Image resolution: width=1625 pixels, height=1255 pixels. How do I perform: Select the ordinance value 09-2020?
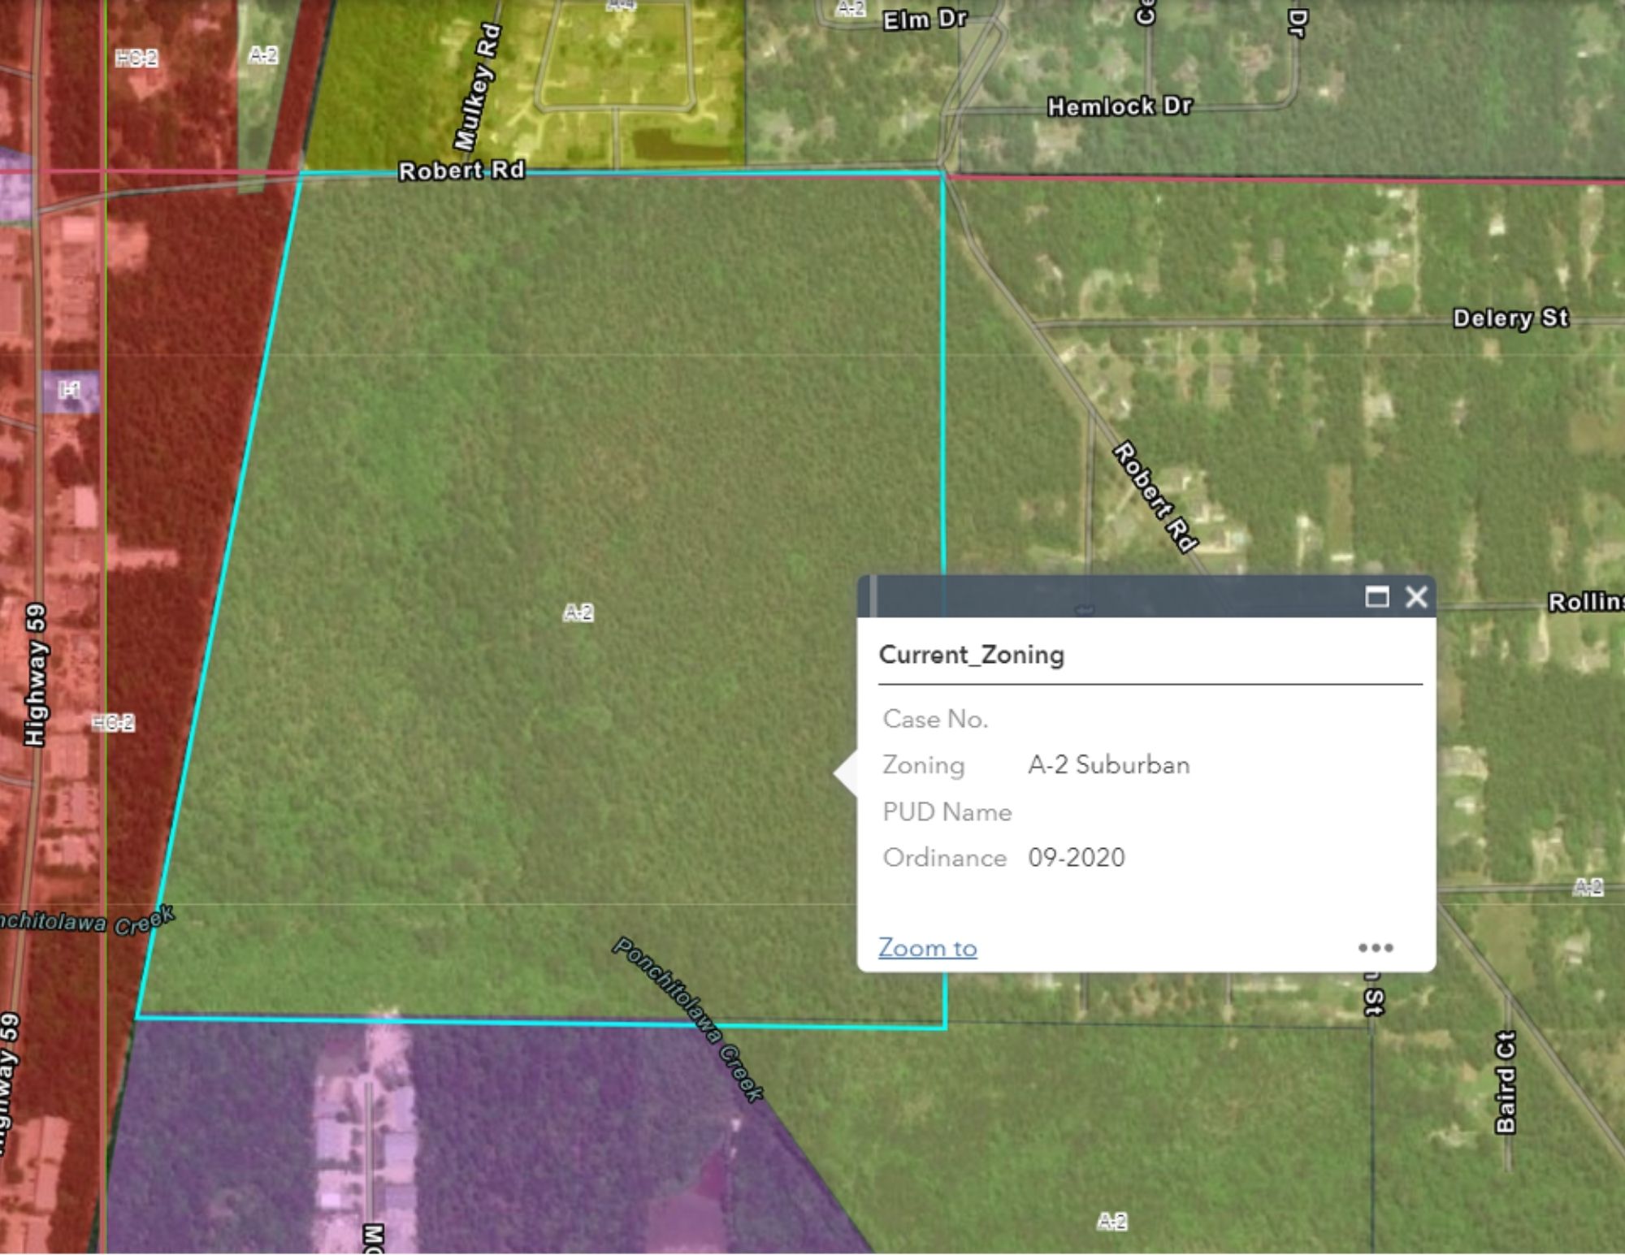1077,857
